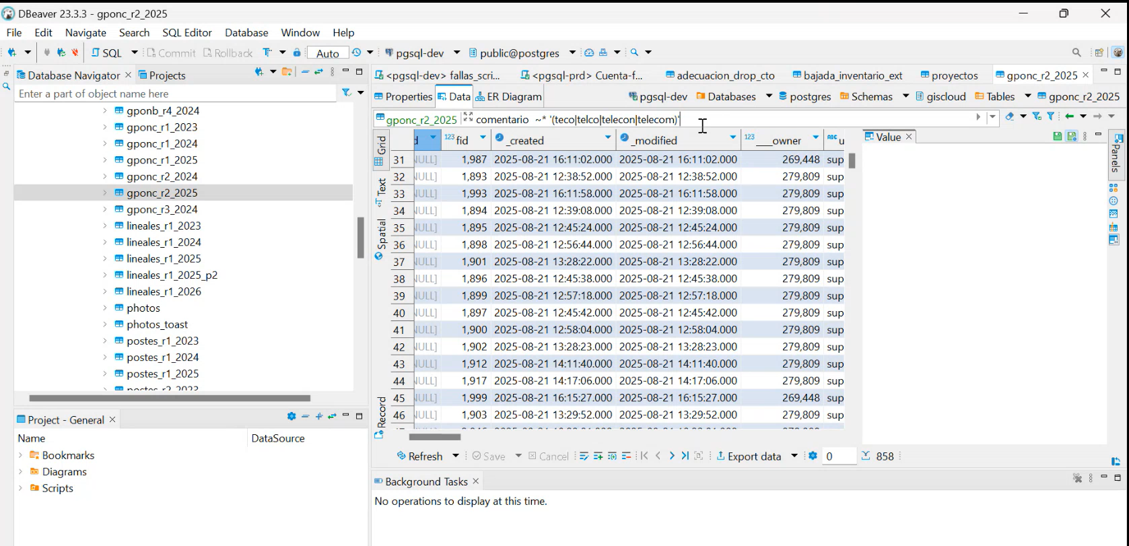This screenshot has width=1129, height=546.
Task: Click the transaction log clock icon
Action: (357, 53)
